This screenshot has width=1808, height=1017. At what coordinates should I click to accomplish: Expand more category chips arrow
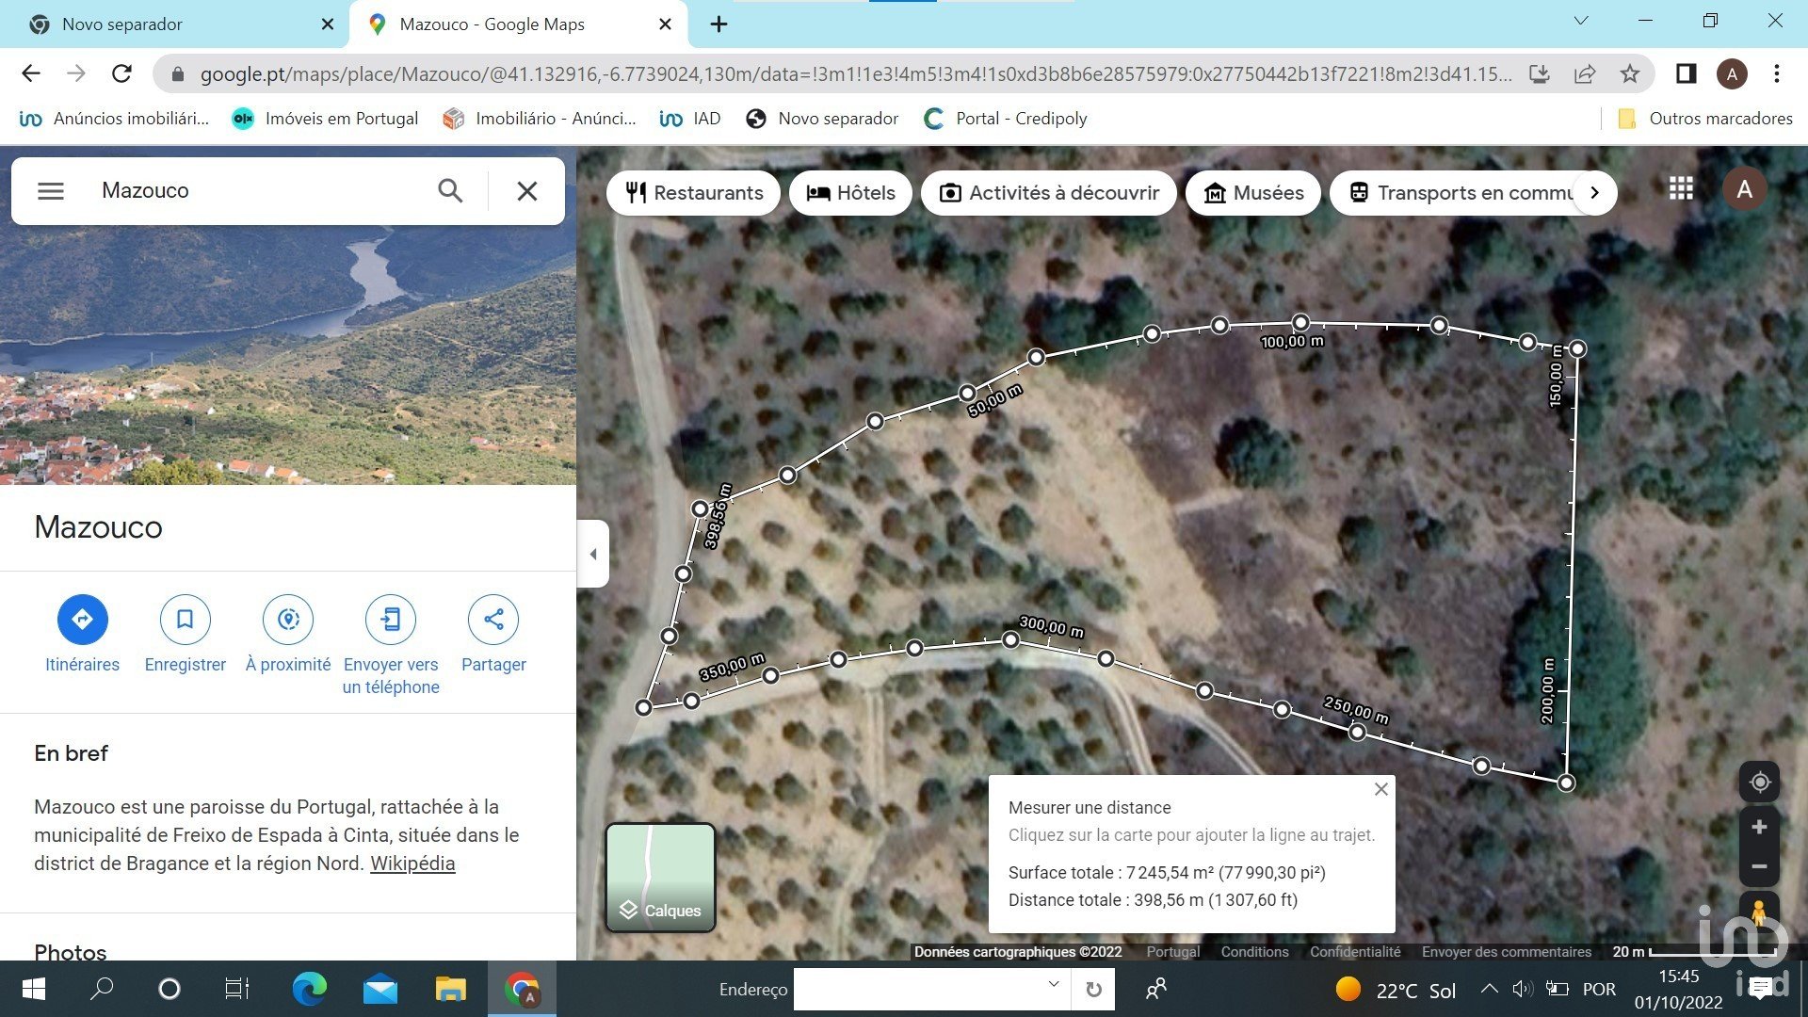tap(1594, 193)
